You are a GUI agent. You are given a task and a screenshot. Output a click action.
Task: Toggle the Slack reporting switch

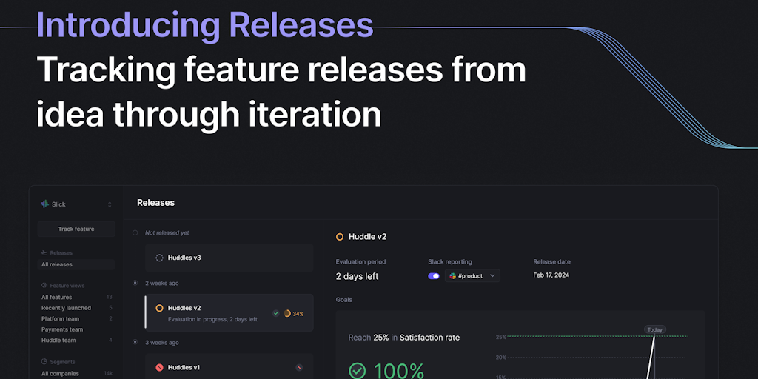[x=434, y=276]
